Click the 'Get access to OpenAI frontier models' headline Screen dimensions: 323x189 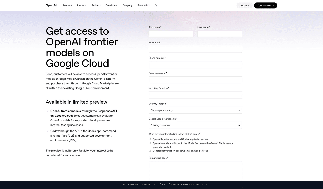pos(82,47)
